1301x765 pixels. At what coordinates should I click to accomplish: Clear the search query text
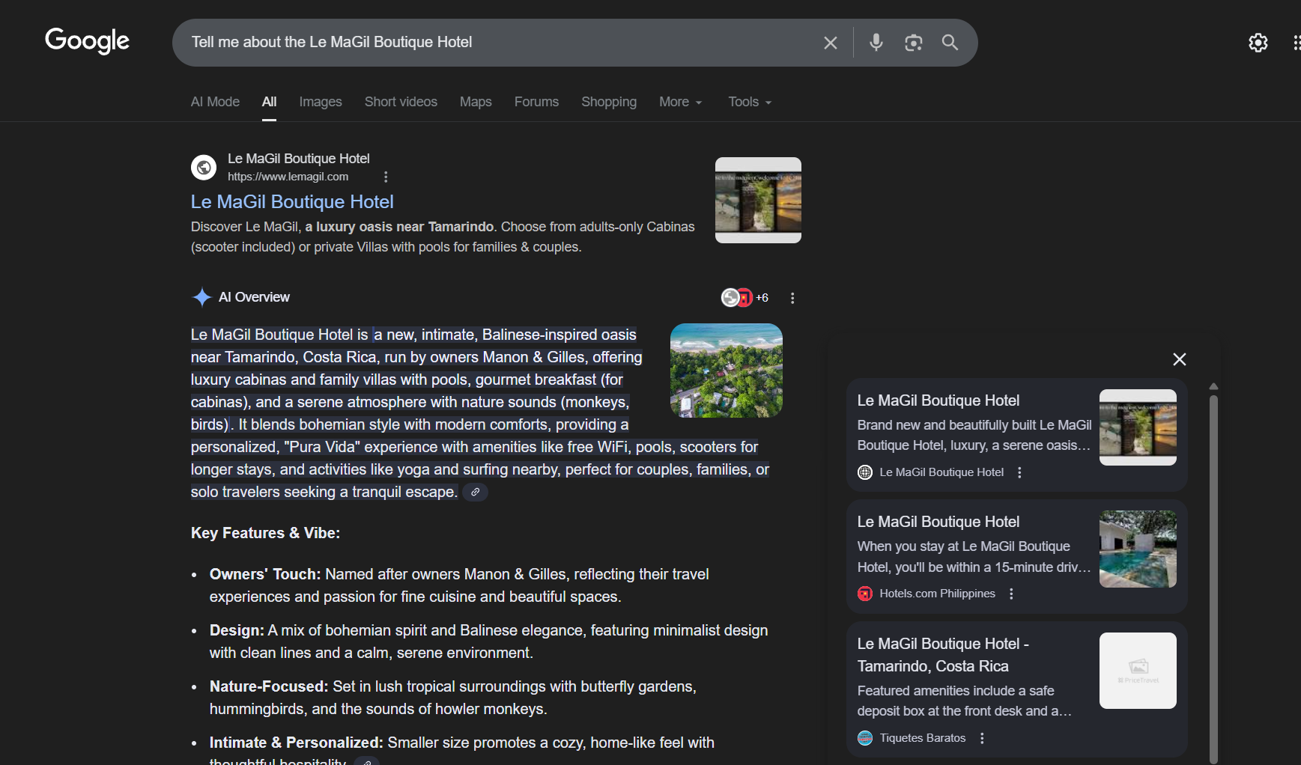tap(830, 43)
